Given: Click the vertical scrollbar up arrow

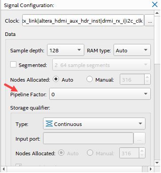Looking at the screenshot, I should (x=157, y=13).
